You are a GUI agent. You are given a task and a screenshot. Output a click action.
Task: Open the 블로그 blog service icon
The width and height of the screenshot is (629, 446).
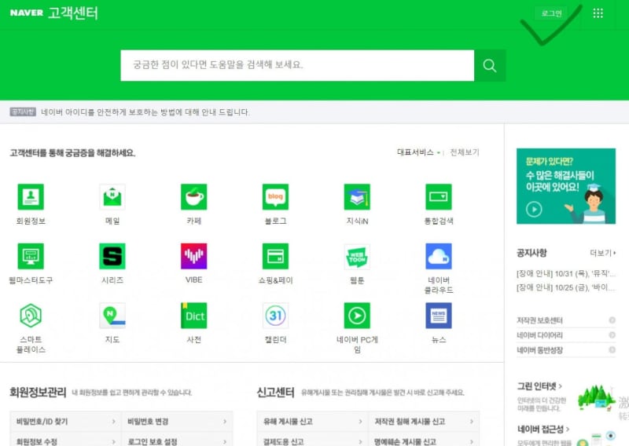(x=275, y=197)
